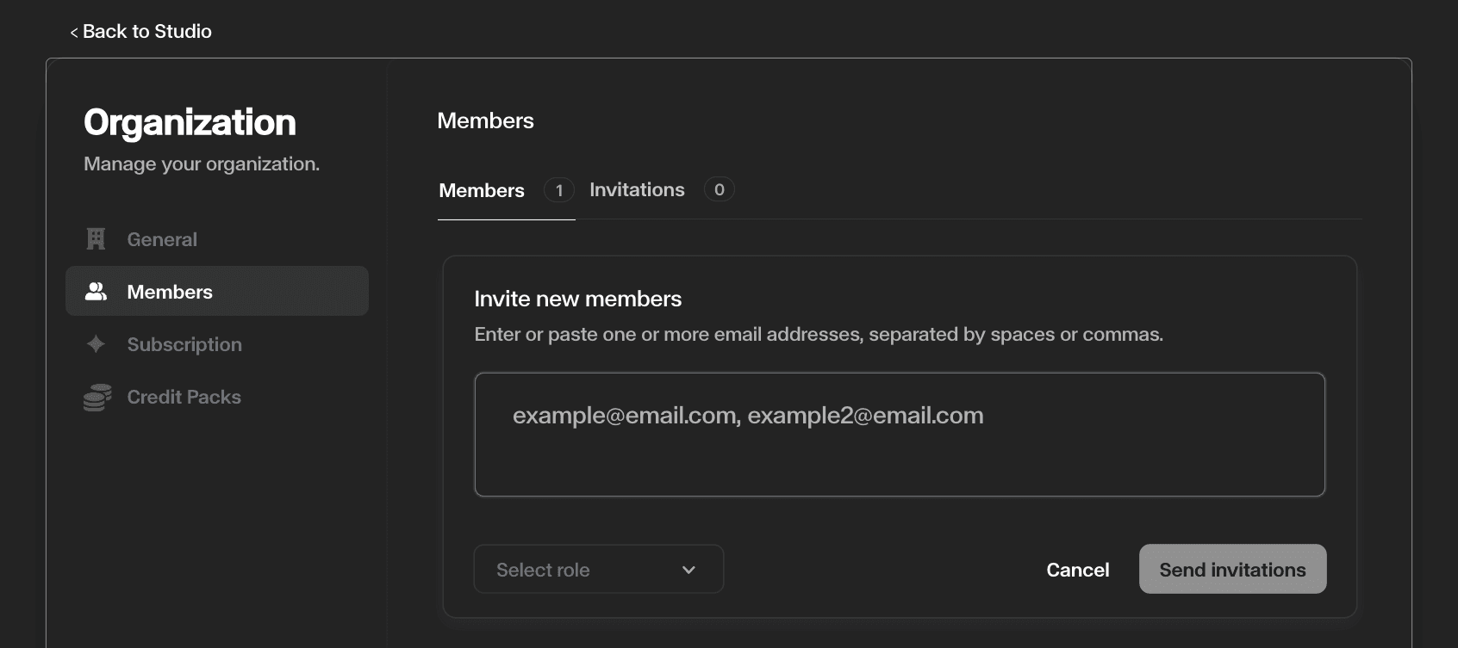Image resolution: width=1458 pixels, height=648 pixels.
Task: Click the invitations count badge showing 0
Action: click(x=720, y=189)
